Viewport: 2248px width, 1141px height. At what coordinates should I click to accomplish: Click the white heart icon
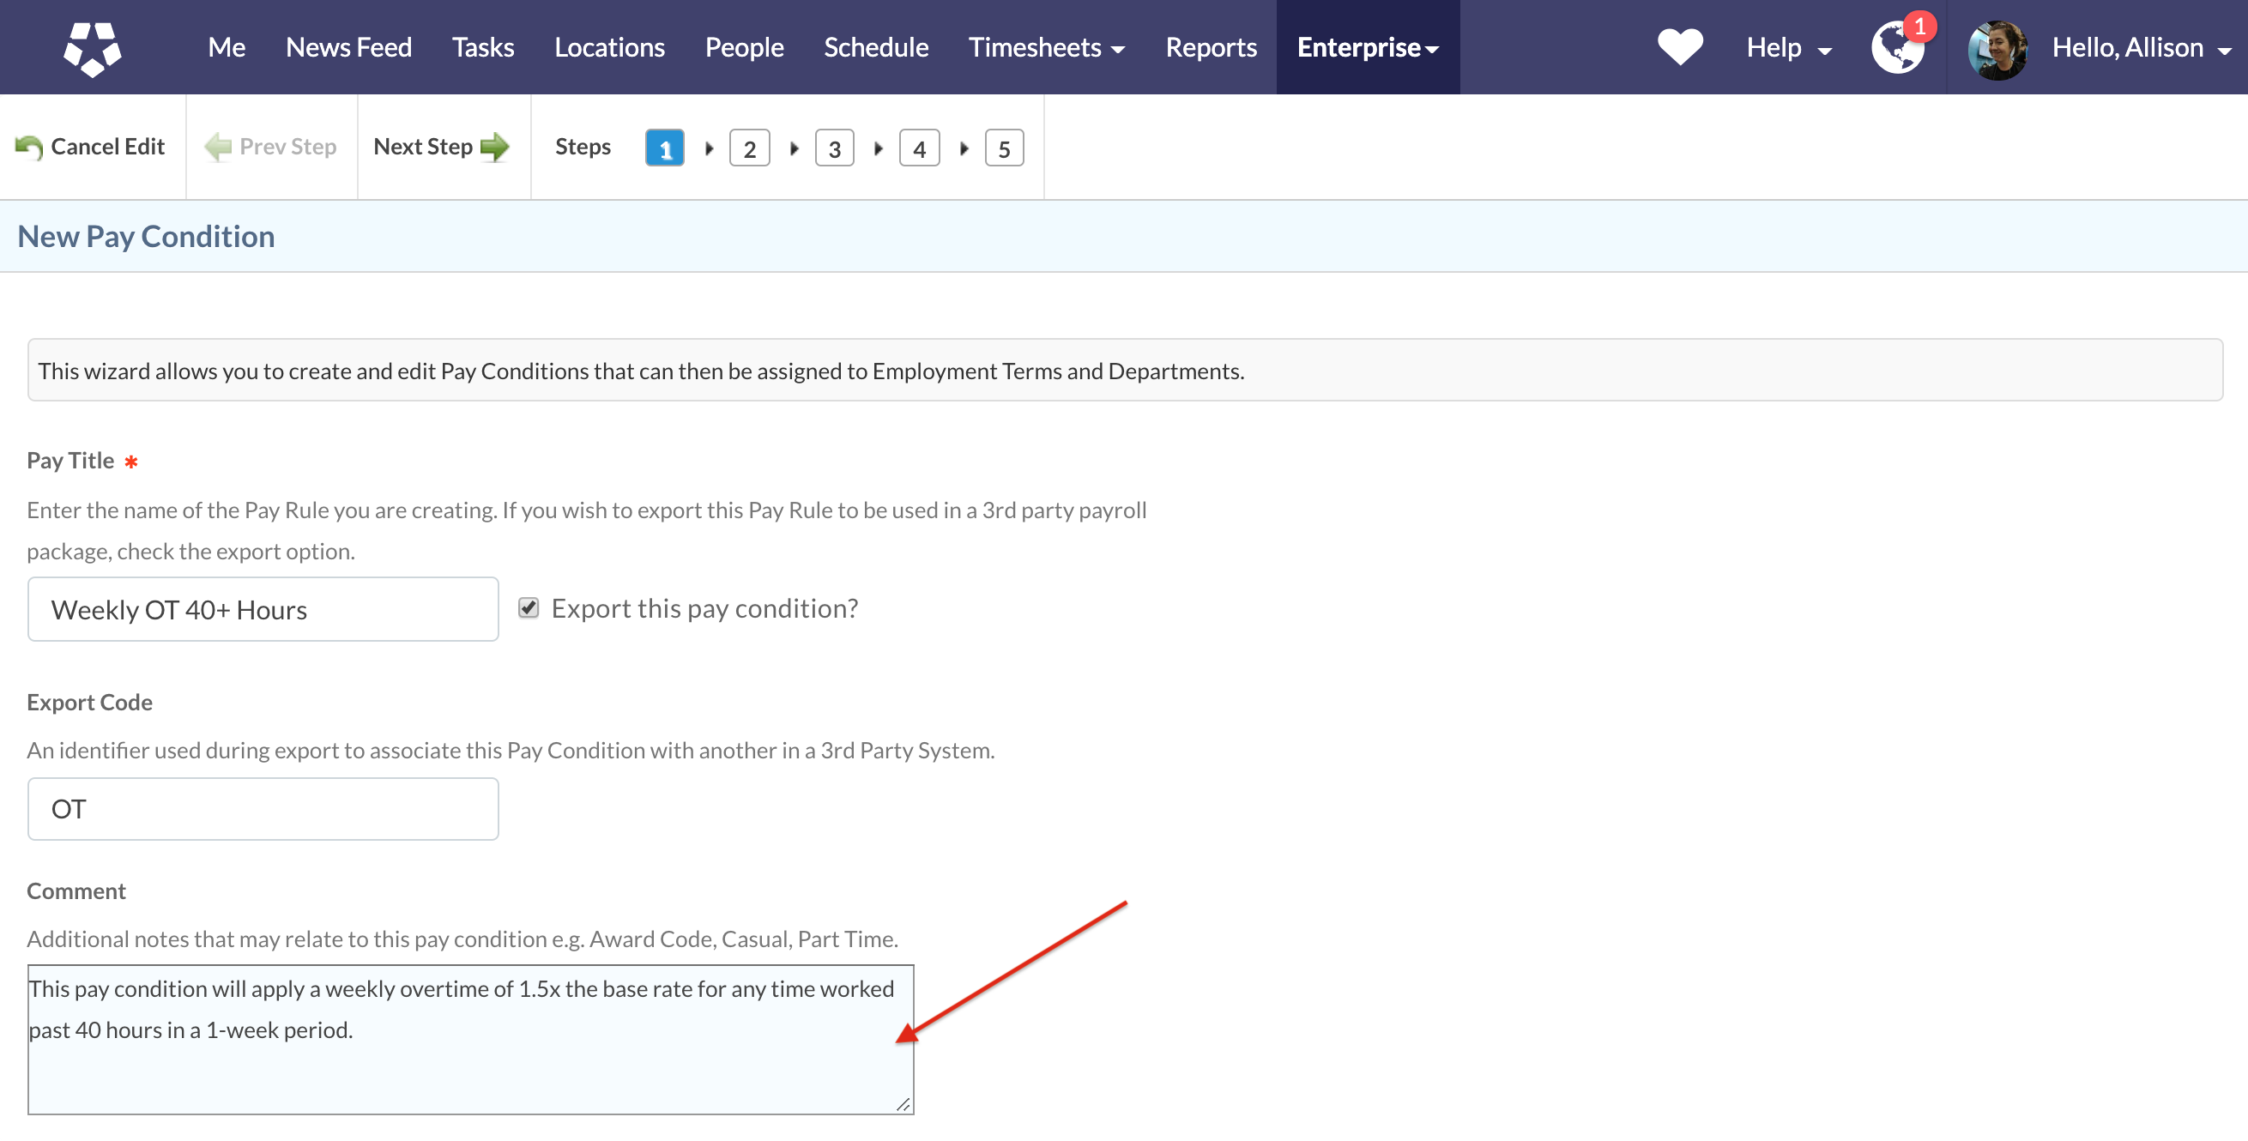pos(1680,47)
